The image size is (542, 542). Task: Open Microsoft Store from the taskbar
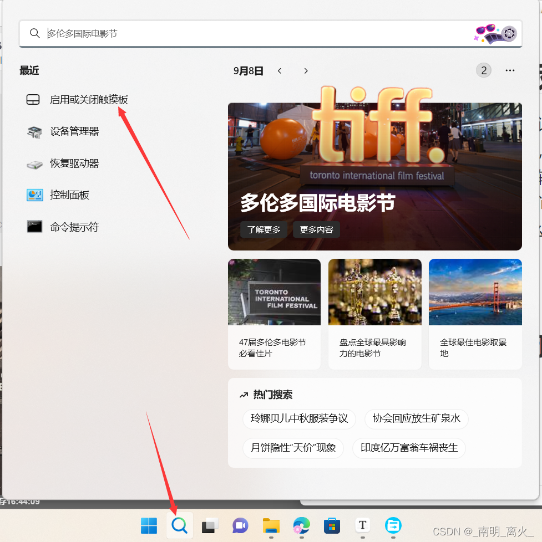pos(332,526)
